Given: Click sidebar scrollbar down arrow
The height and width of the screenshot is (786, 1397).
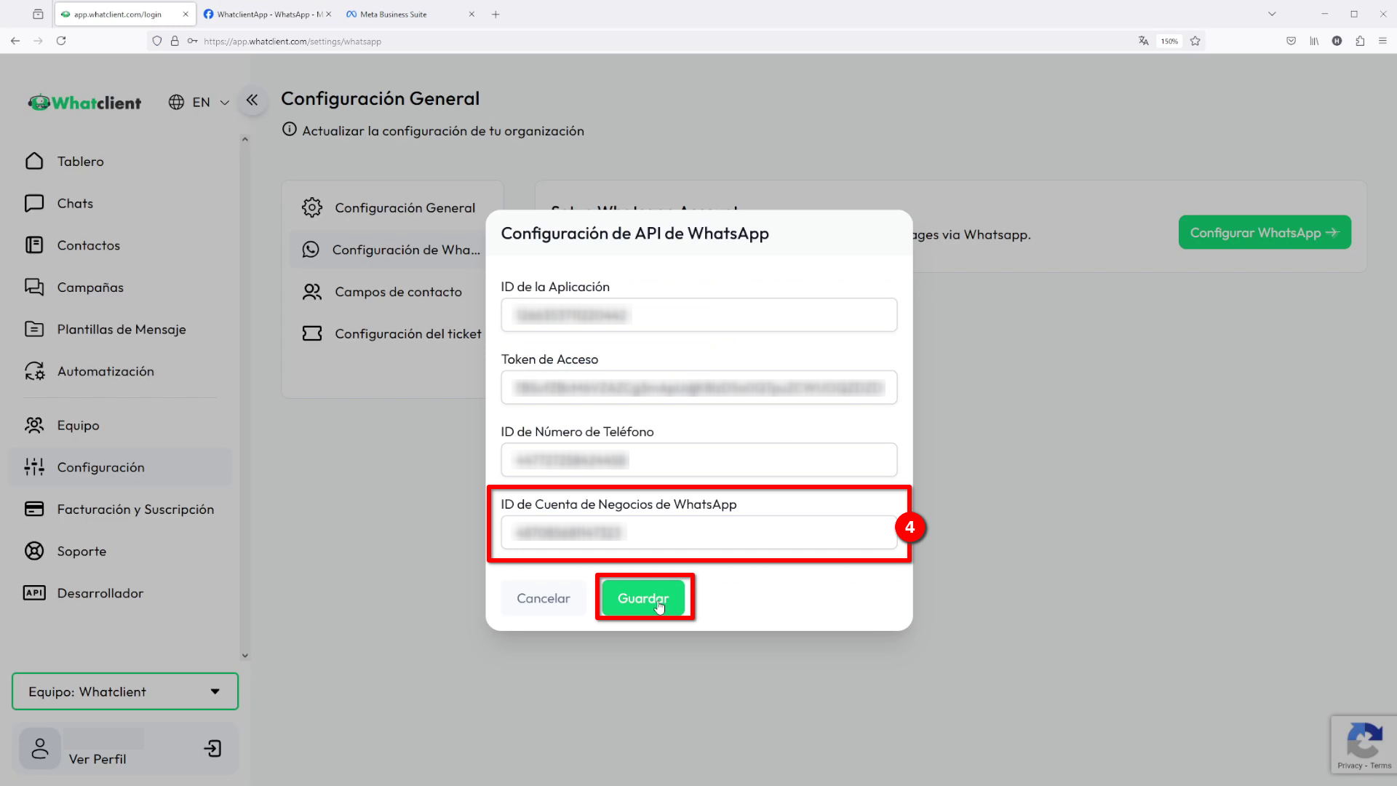Looking at the screenshot, I should 244,655.
